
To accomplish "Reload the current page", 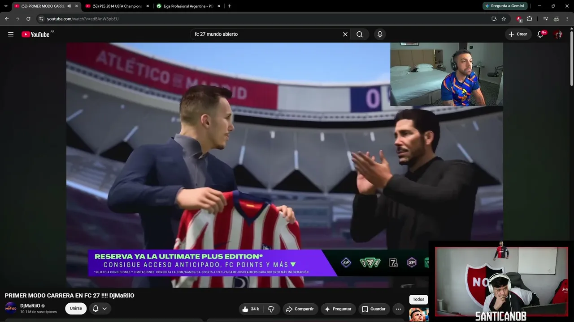I will [28, 19].
